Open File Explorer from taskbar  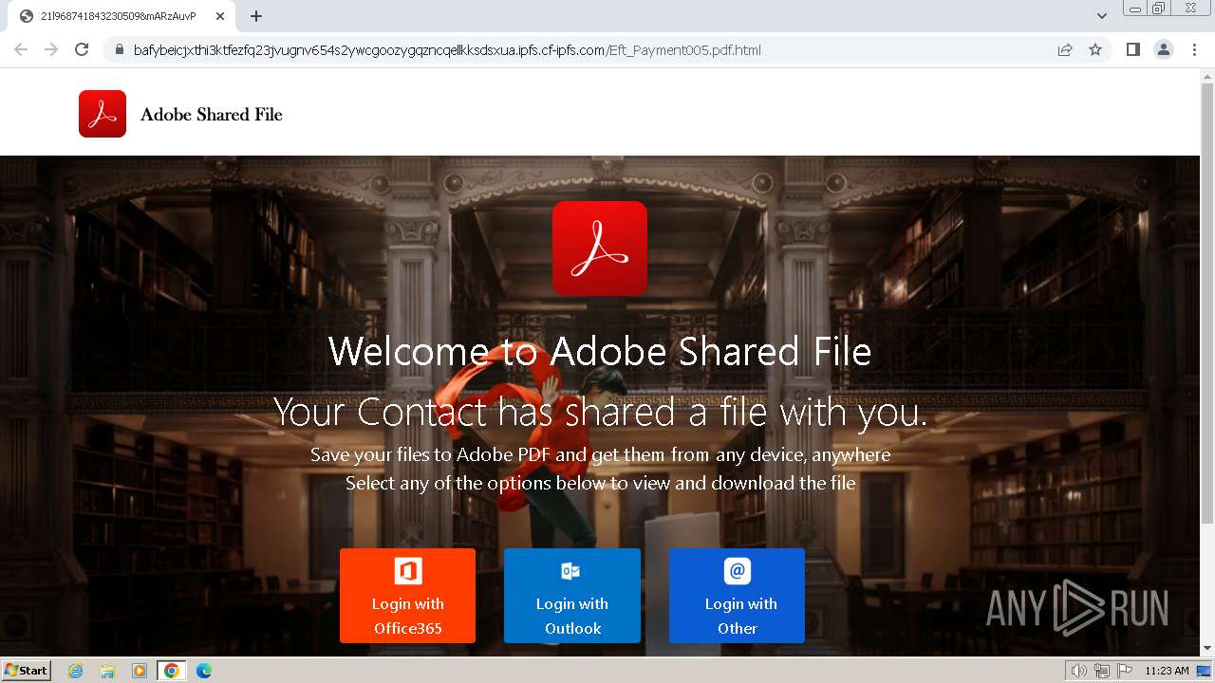(107, 671)
